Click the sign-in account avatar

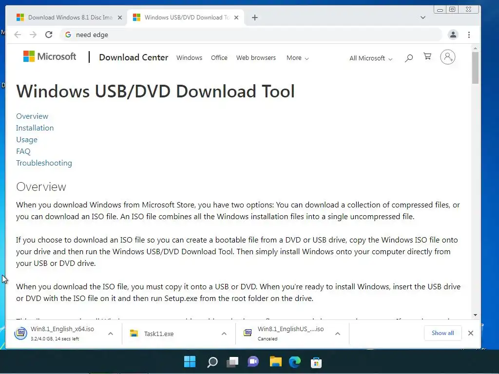pyautogui.click(x=448, y=57)
